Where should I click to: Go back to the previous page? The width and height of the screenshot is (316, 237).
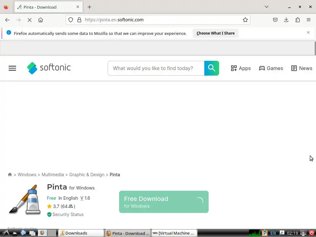7,20
